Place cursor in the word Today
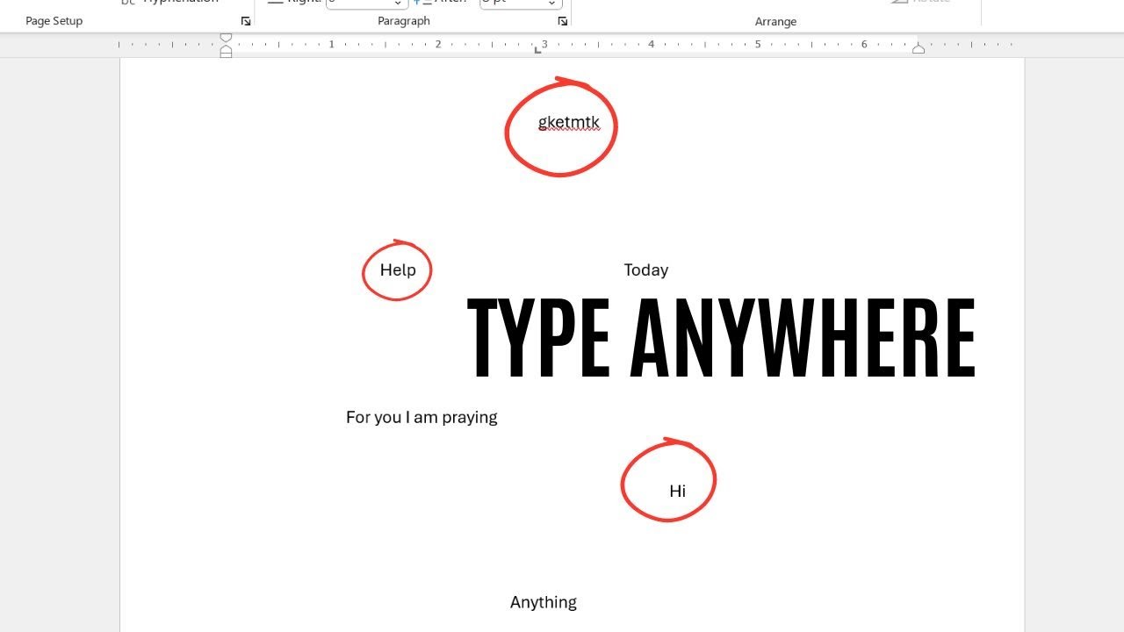This screenshot has height=632, width=1124. point(646,270)
